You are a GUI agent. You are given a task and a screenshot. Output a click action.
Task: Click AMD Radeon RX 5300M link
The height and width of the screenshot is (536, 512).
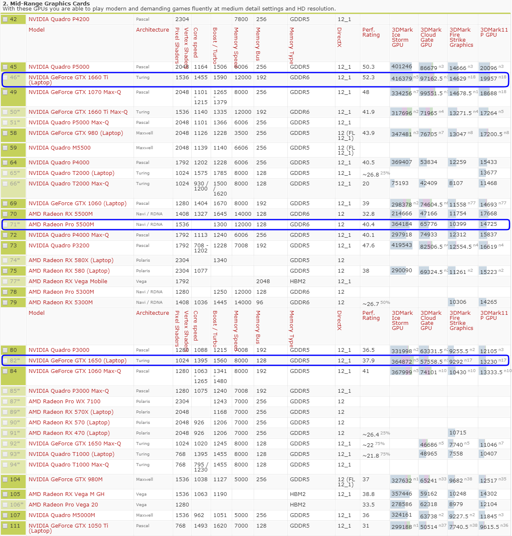click(61, 303)
